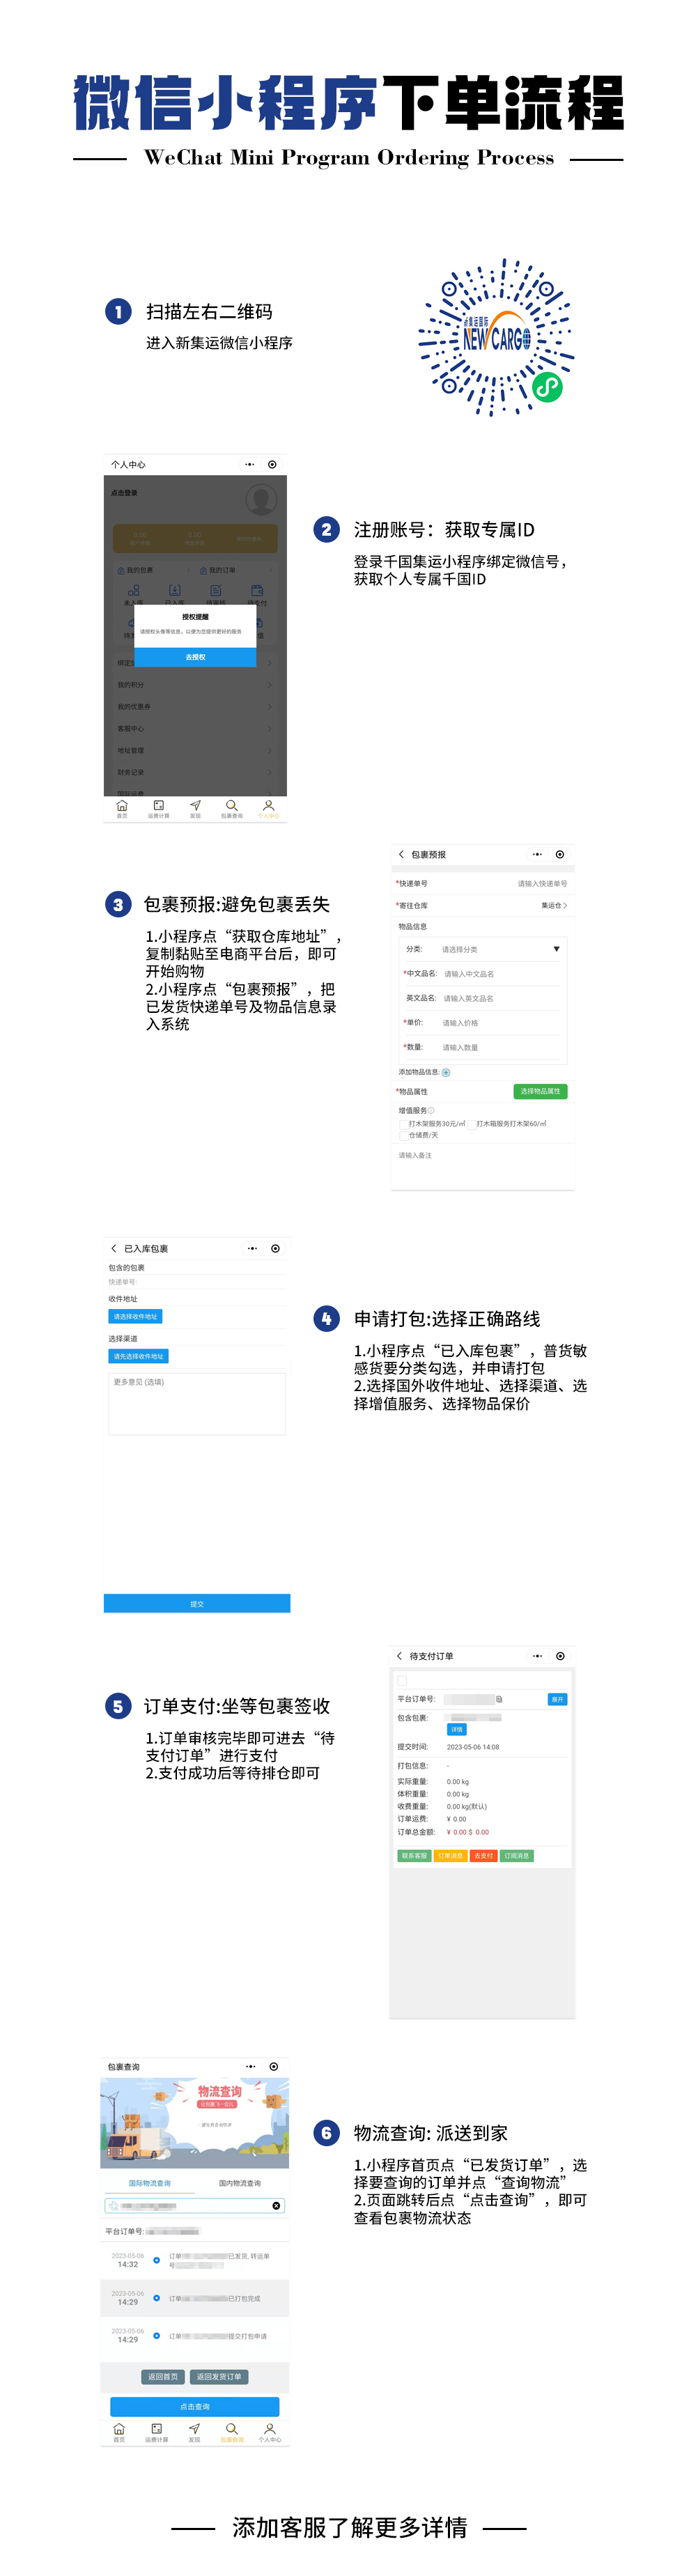Go back from 待支付订单 screen

pyautogui.click(x=400, y=1656)
